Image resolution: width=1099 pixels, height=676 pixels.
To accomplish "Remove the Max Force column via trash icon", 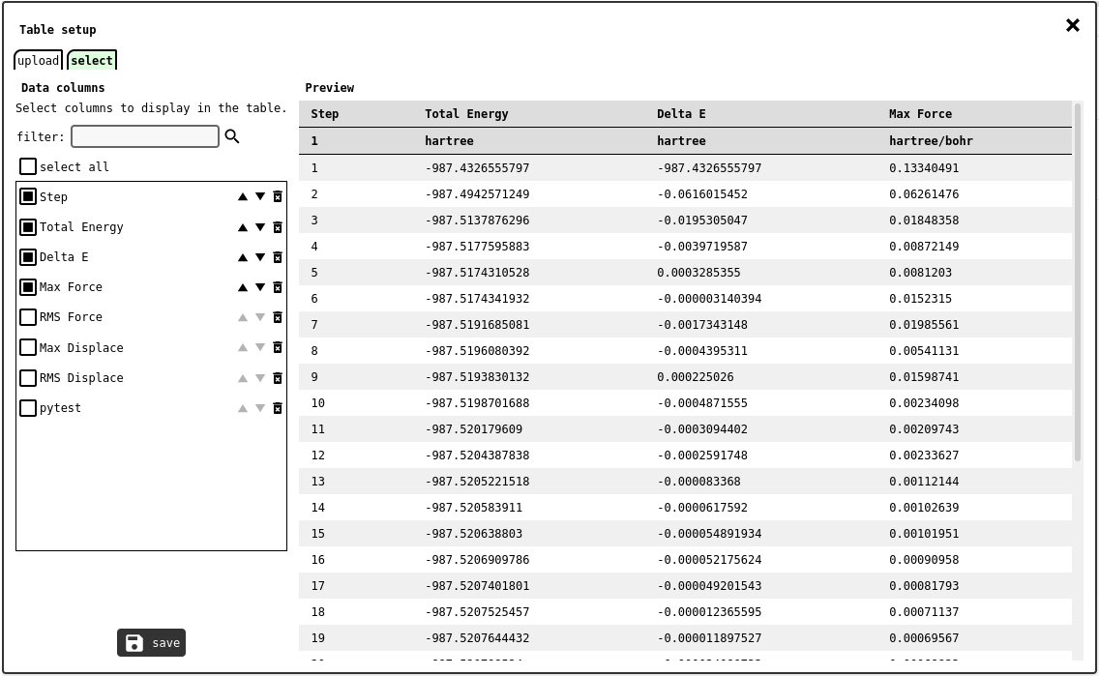I will (278, 287).
